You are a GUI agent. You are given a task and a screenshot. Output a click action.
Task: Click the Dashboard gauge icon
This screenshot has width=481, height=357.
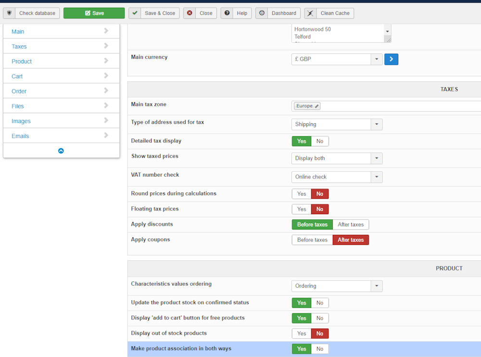(x=262, y=13)
